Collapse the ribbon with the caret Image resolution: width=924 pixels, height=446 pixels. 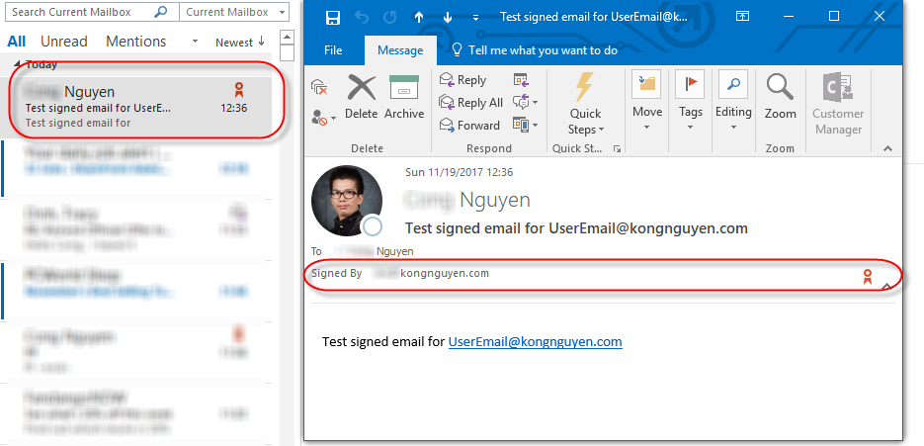coord(888,148)
